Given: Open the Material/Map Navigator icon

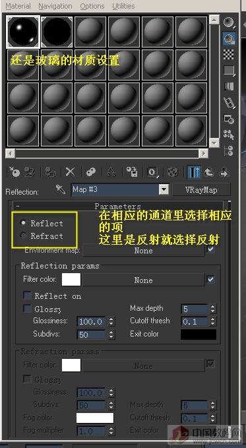Looking at the screenshot, I should [229, 150].
